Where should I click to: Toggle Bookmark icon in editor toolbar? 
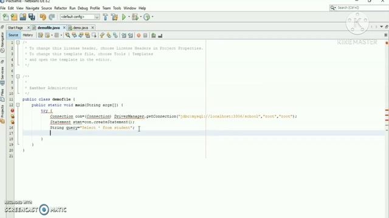[115, 36]
